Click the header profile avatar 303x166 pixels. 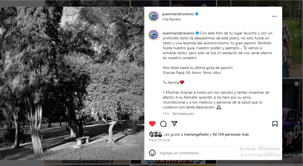point(153,16)
